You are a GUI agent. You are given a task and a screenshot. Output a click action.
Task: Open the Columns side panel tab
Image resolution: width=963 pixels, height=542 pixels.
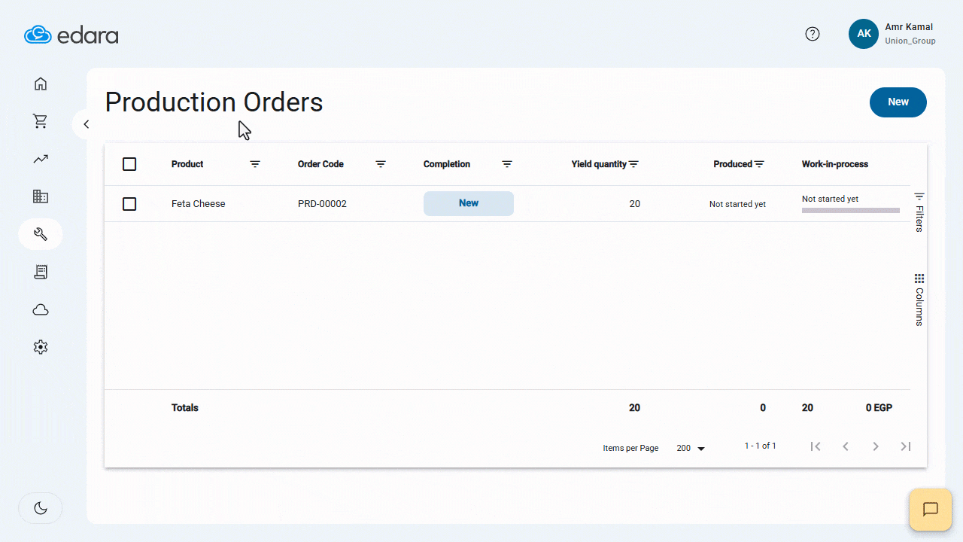919,300
